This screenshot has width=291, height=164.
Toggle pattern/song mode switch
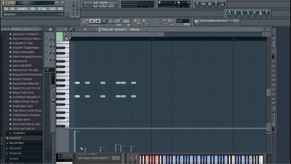85,21
